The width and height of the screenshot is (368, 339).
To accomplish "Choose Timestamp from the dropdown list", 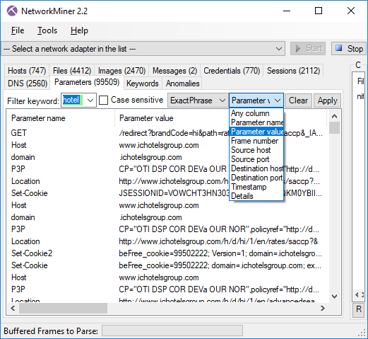I will click(256, 187).
